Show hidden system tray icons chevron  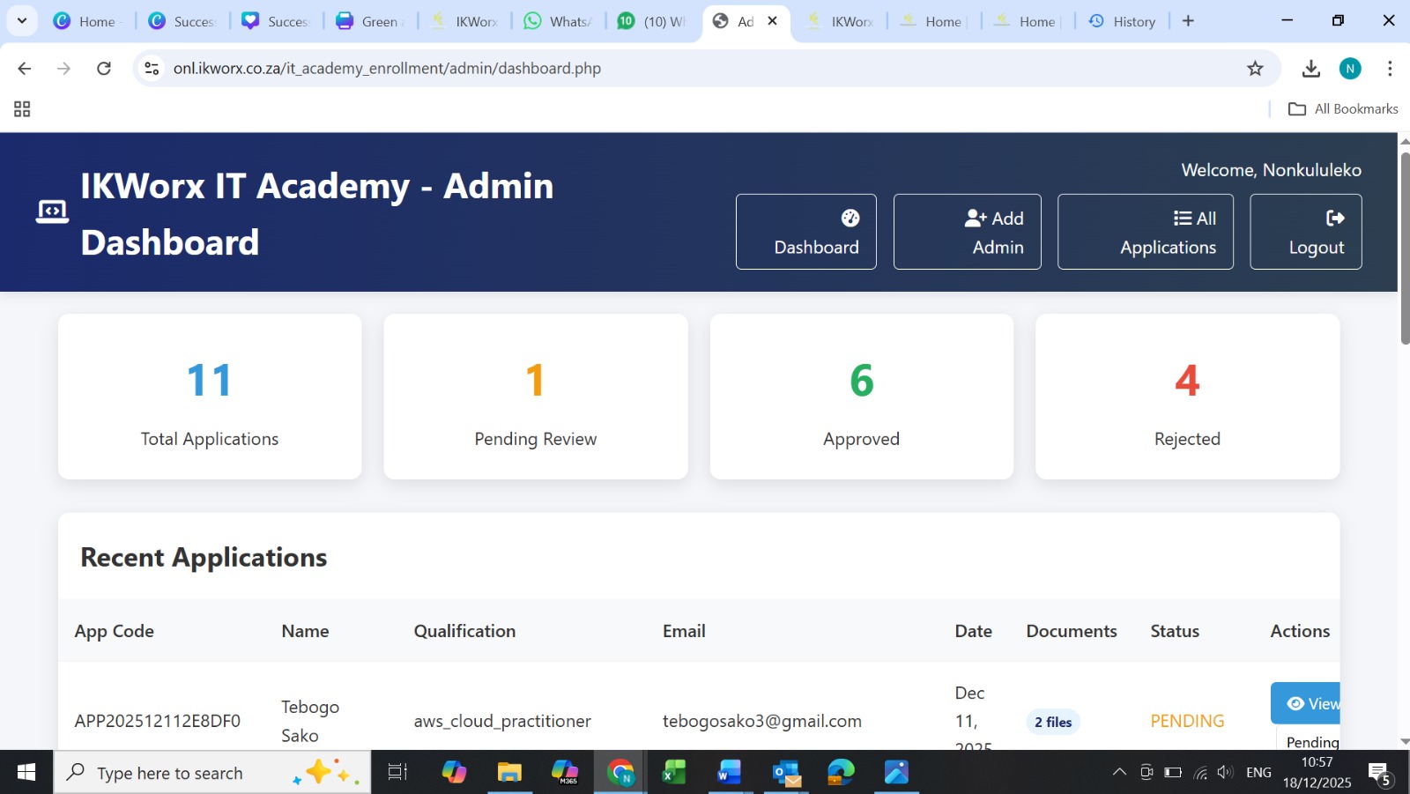[1119, 773]
